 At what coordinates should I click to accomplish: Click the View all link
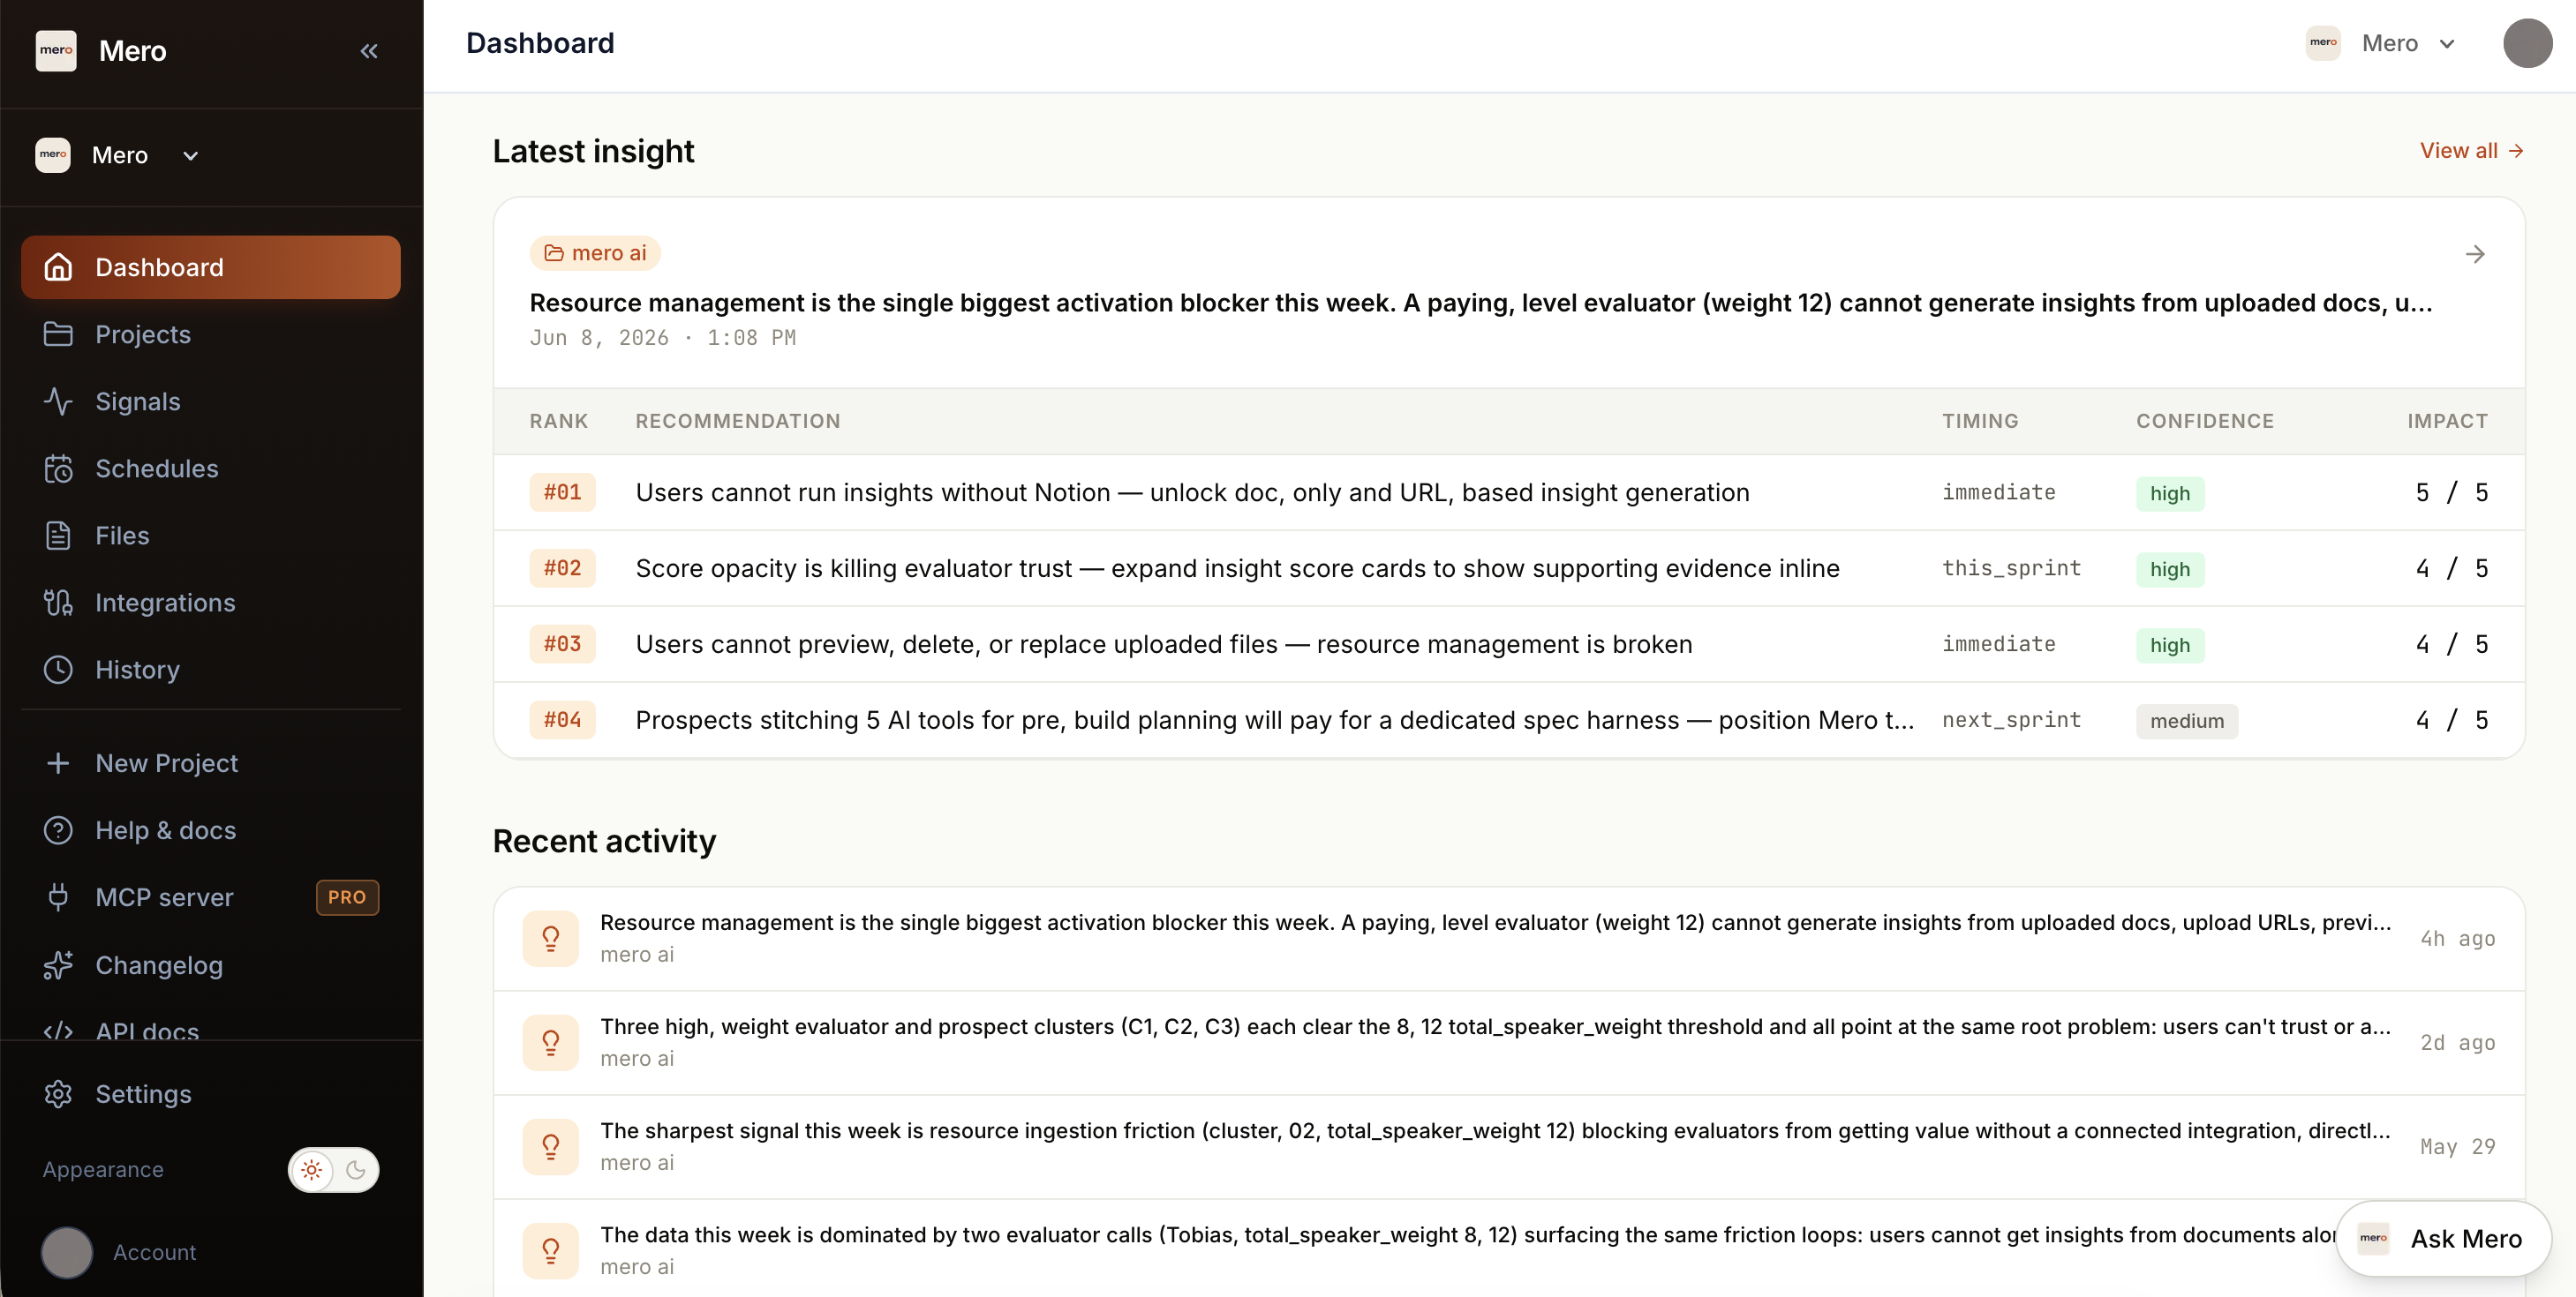point(2471,151)
